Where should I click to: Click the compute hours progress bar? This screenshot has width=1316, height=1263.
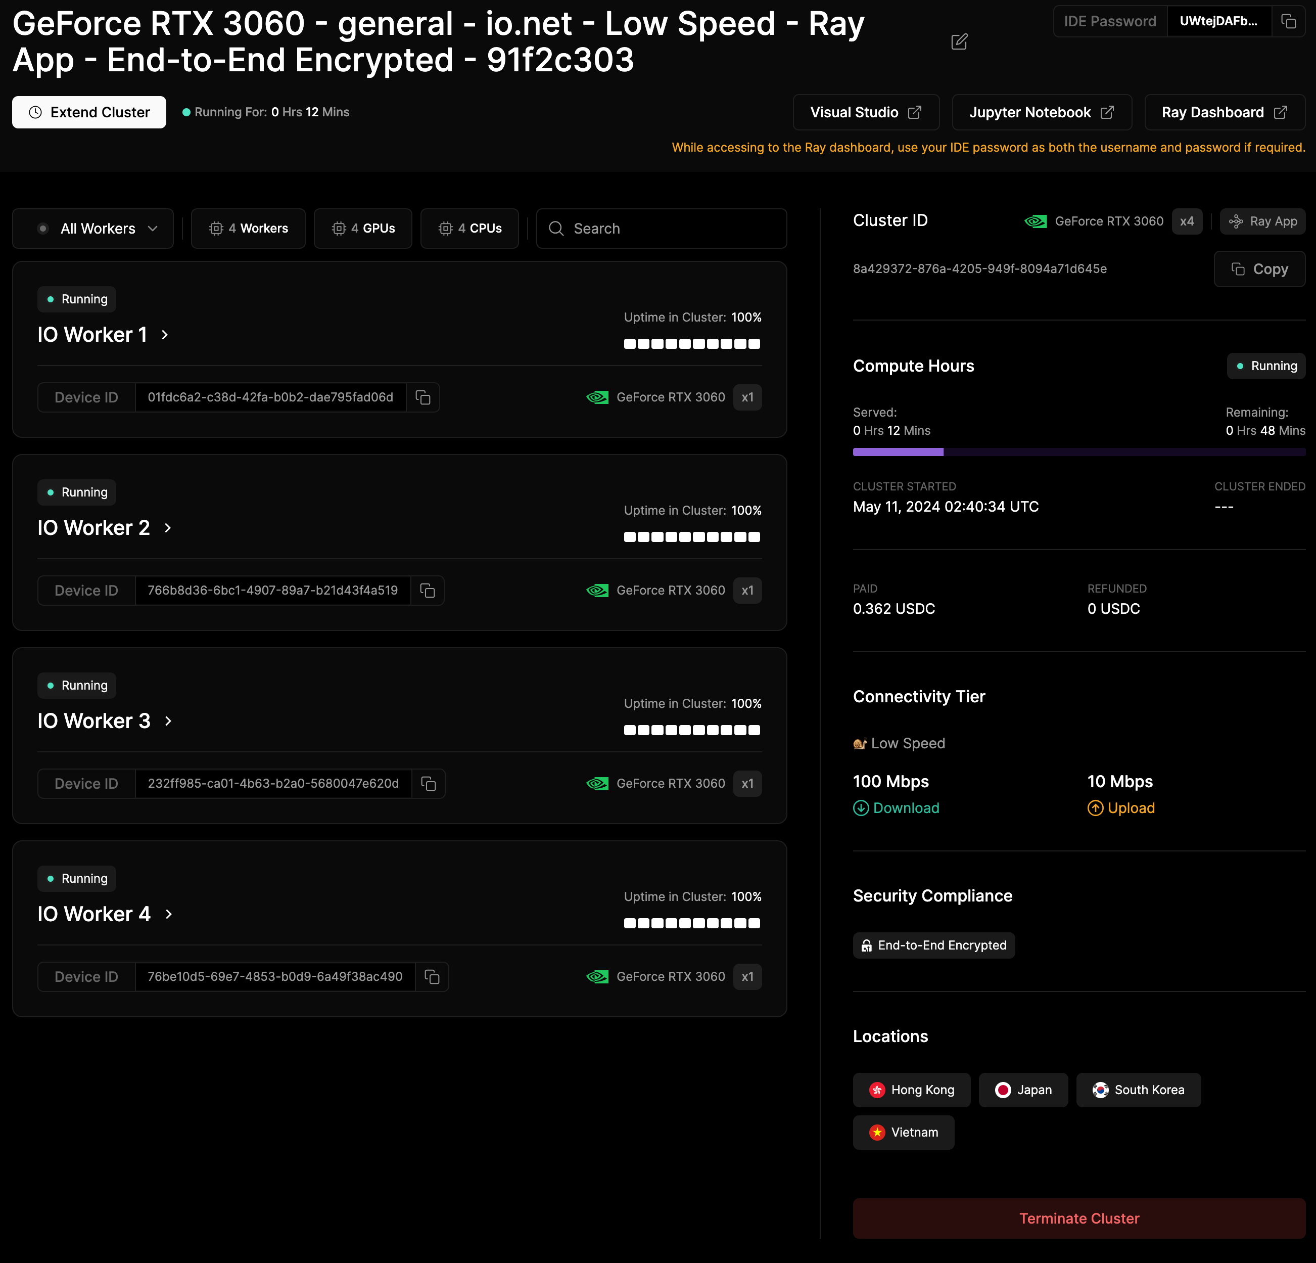[x=1078, y=452]
